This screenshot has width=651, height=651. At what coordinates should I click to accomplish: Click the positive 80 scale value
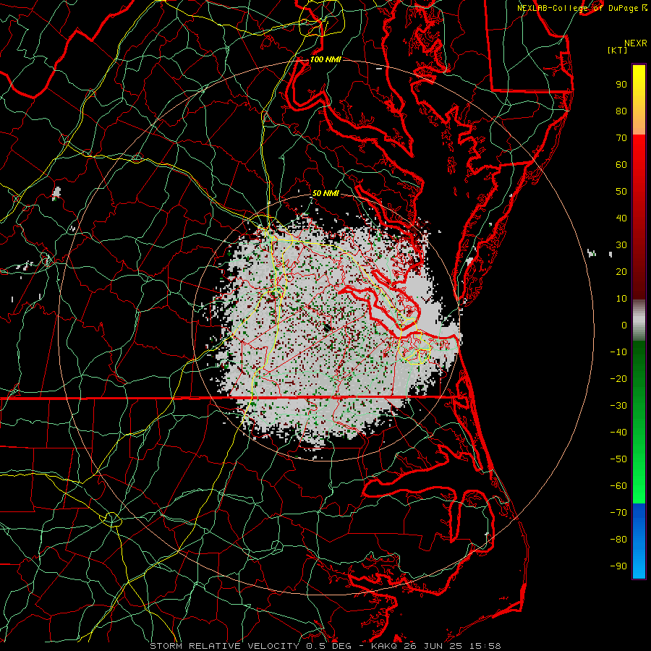pos(621,111)
